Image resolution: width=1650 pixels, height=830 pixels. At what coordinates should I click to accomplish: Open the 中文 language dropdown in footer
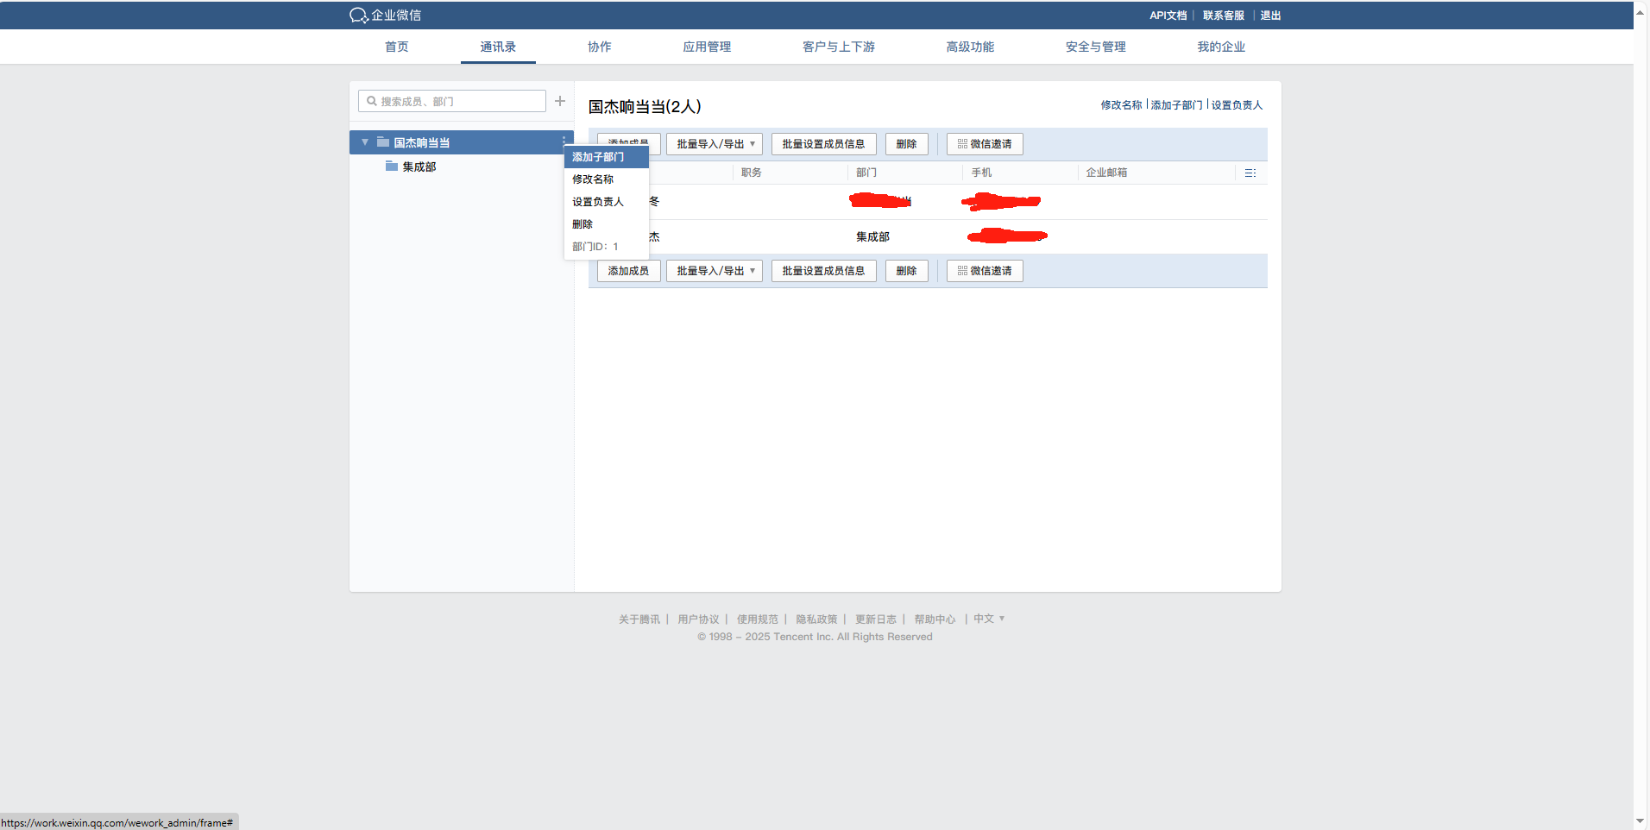click(x=989, y=619)
